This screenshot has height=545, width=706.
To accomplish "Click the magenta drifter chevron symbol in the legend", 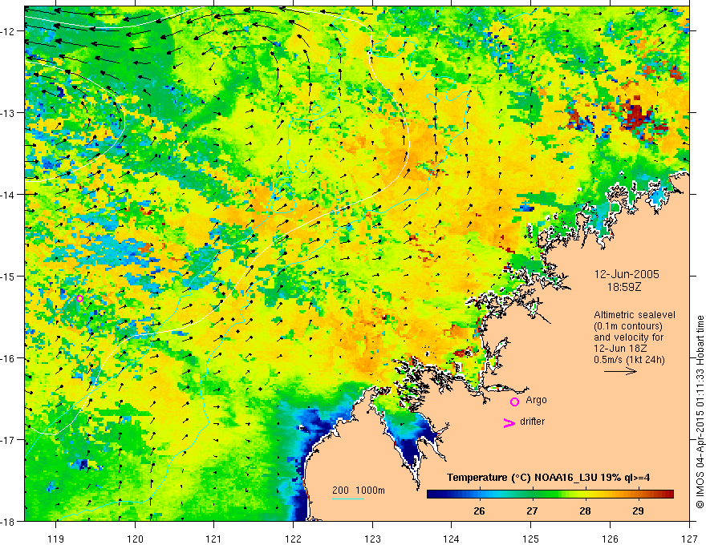I will 509,422.
